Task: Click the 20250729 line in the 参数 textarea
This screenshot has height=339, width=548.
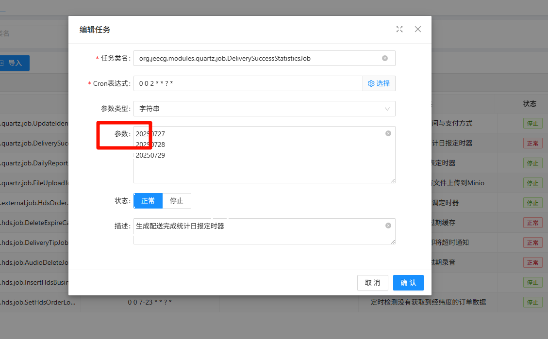Action: [150, 155]
